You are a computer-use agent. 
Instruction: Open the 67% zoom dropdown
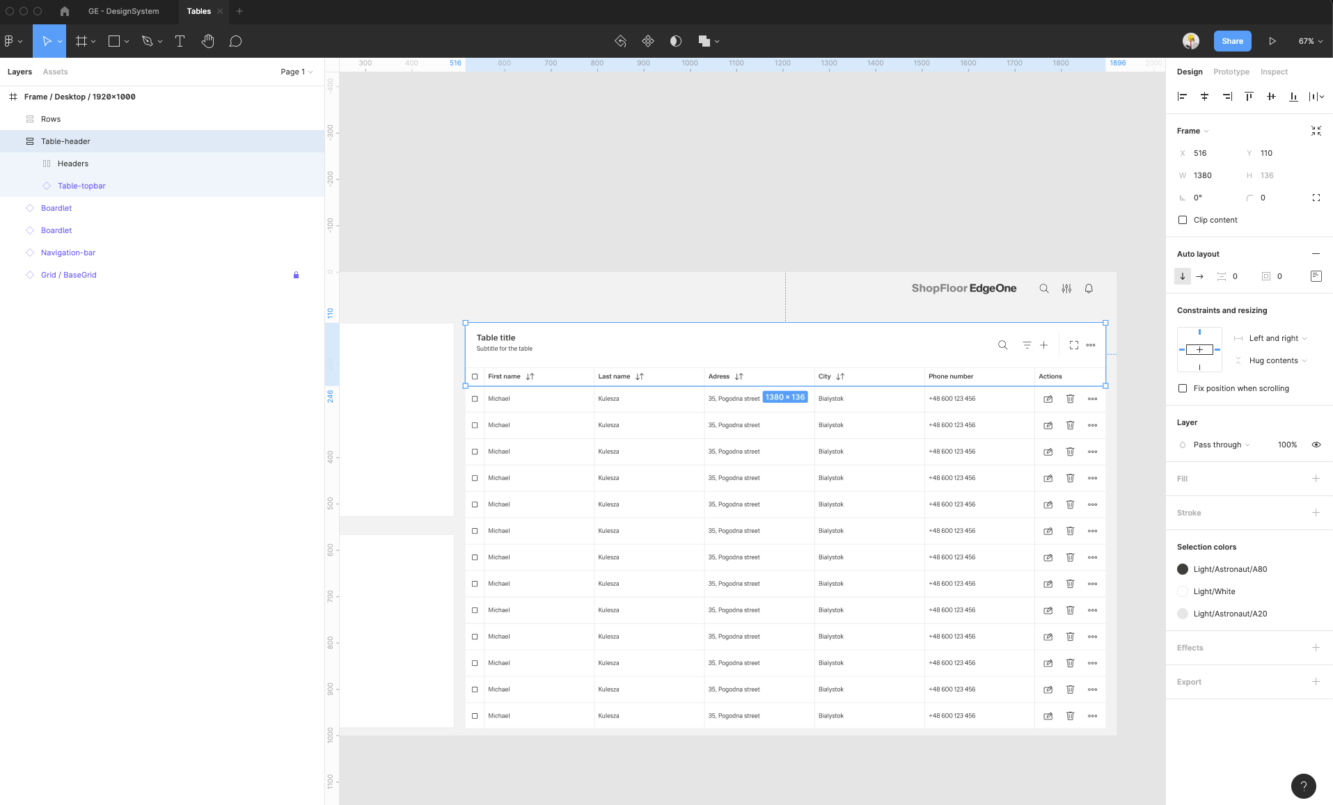(x=1310, y=41)
